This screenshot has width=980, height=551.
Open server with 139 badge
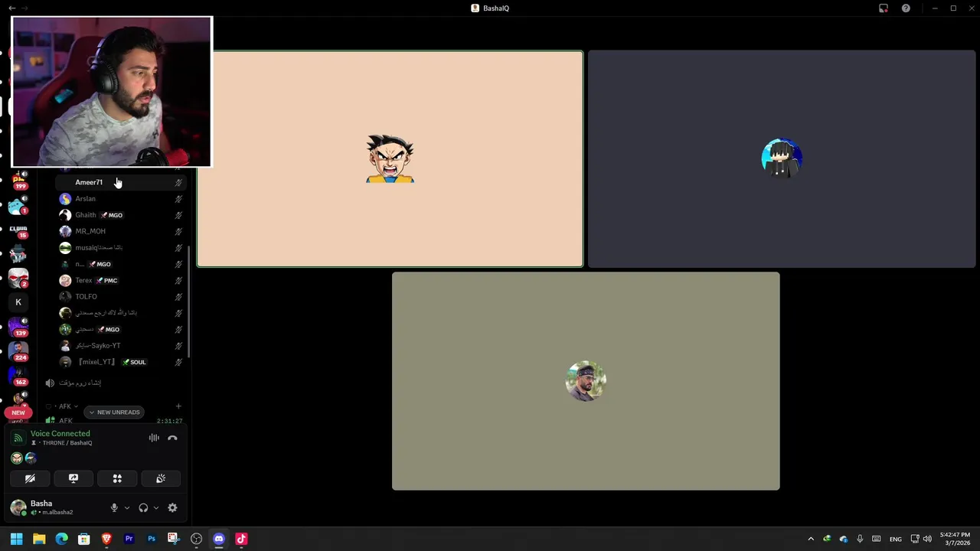18,327
